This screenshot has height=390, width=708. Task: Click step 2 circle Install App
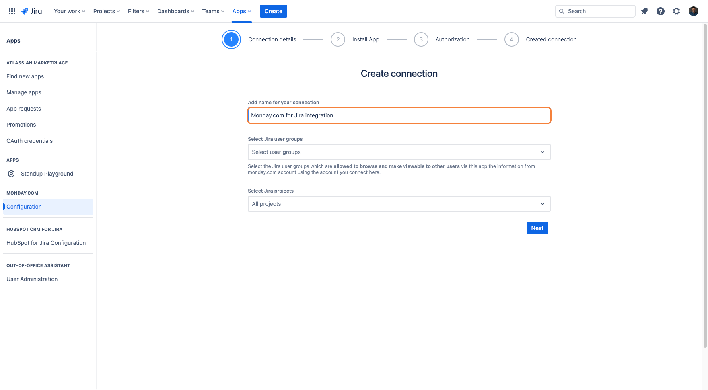tap(338, 39)
